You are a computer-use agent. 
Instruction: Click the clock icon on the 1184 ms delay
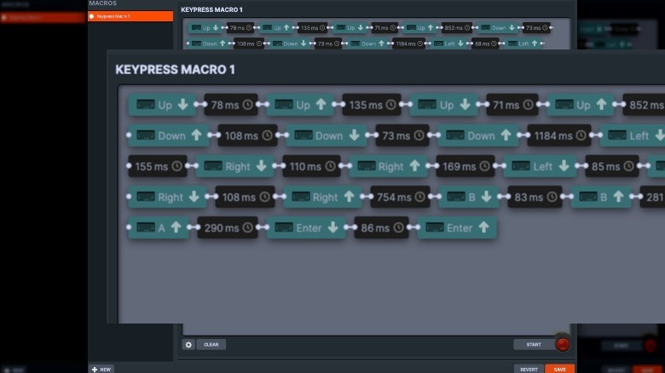click(580, 136)
